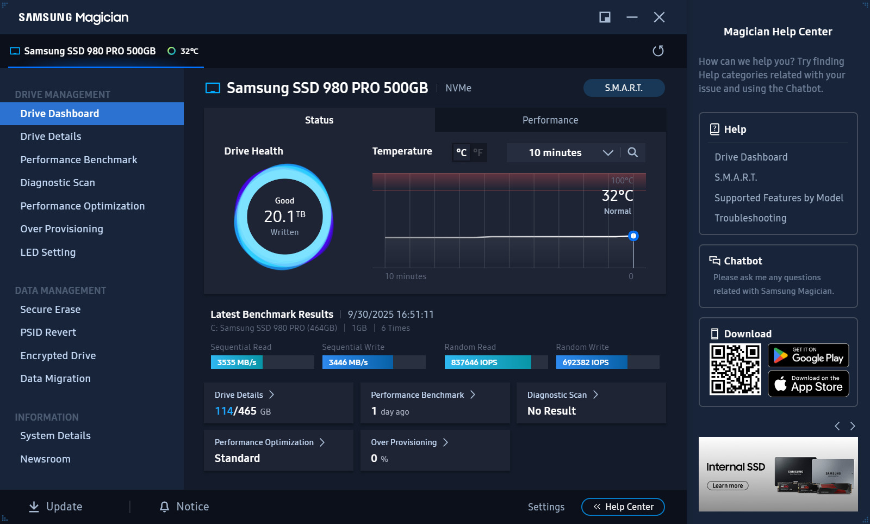Open Secure Erase in the sidebar
870x524 pixels.
(92, 310)
